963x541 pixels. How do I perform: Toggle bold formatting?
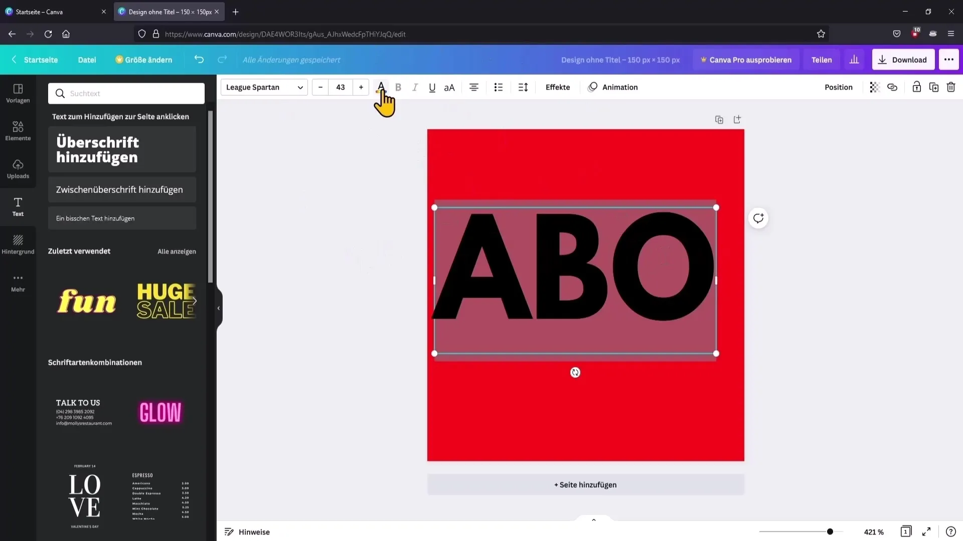coord(398,87)
